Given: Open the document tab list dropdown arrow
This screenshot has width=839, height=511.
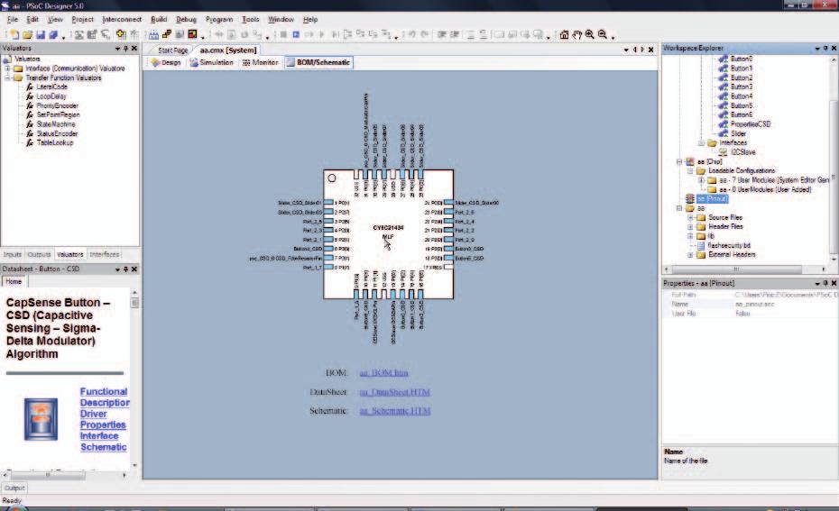Looking at the screenshot, I should tap(626, 50).
